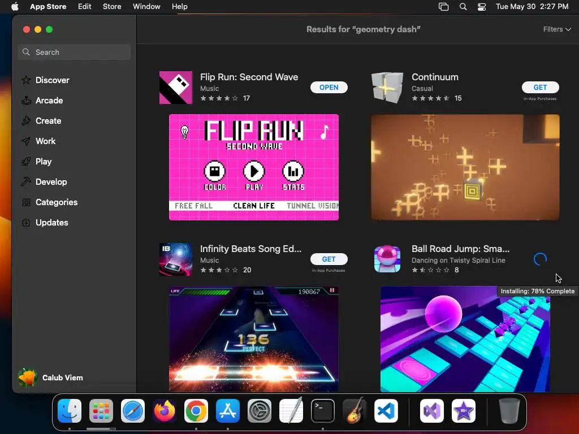Click Ball Road Jump: Sma... title
Screen dimensions: 579x434
[x=460, y=249]
